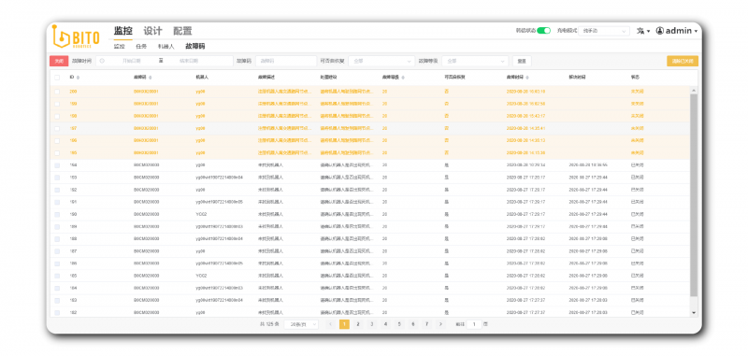
Task: Expand the 可否自恢复 filter dropdown
Action: 381,61
